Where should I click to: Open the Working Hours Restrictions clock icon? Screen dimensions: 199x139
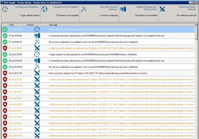pos(5,9)
